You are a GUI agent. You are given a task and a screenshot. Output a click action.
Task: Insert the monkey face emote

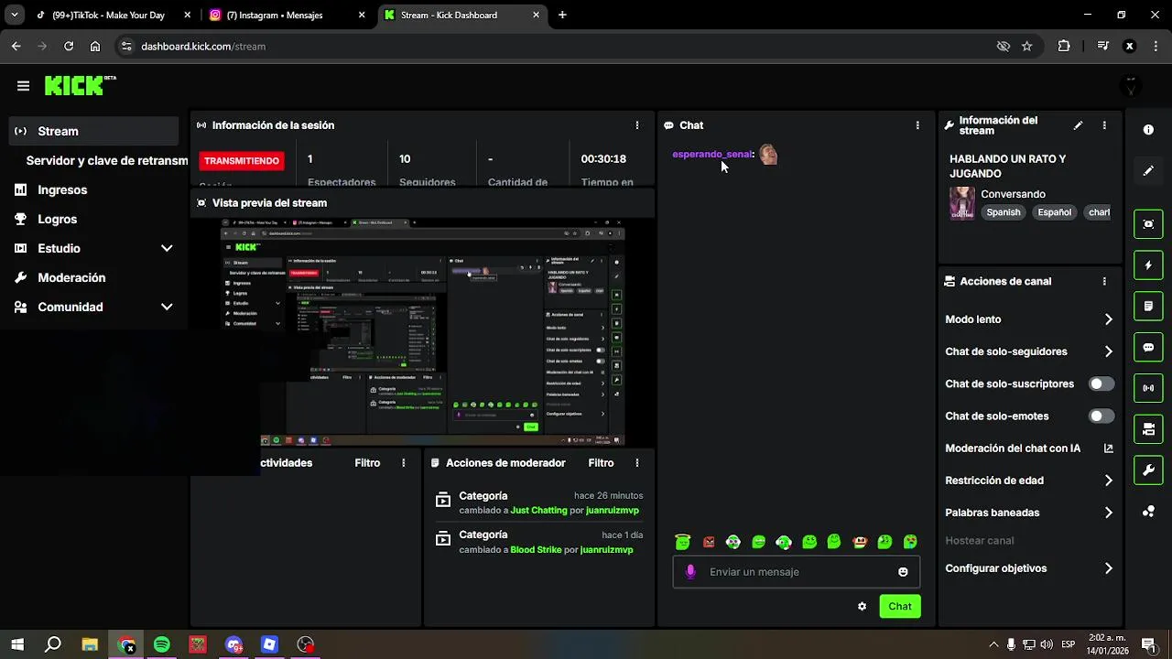(859, 542)
